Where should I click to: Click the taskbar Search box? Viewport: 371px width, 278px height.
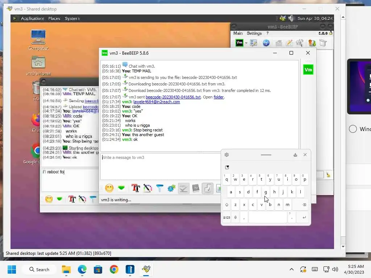click(x=39, y=269)
